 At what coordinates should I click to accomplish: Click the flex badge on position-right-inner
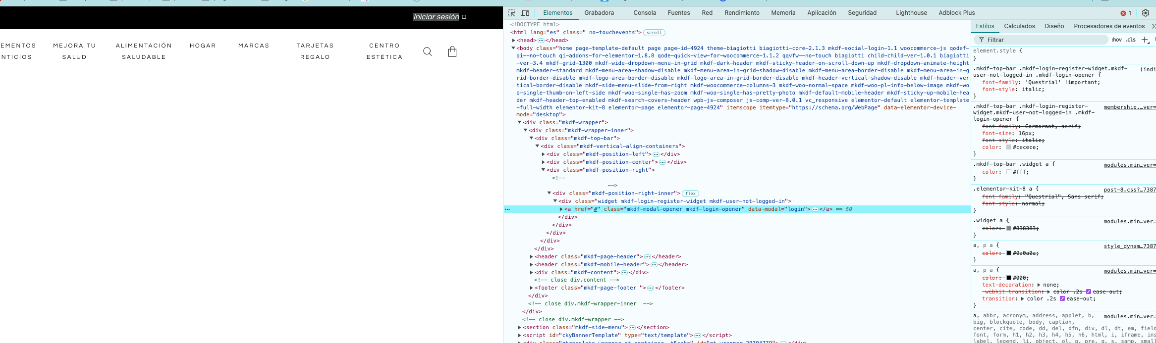coord(691,194)
